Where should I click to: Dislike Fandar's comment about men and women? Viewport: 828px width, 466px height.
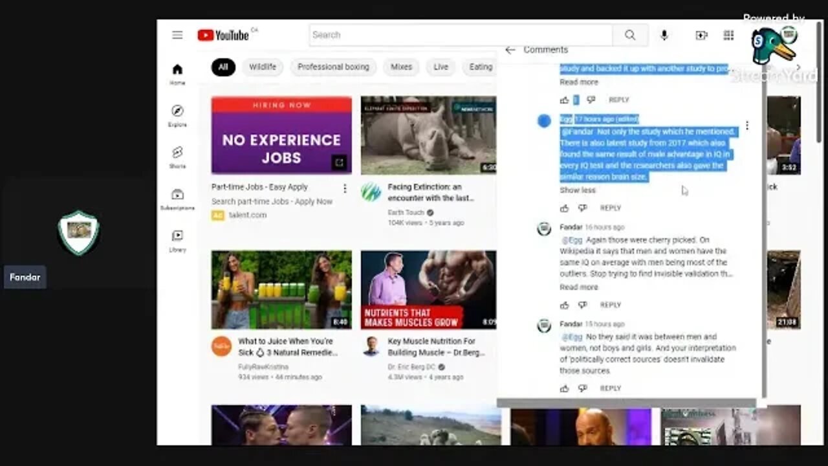(x=582, y=388)
